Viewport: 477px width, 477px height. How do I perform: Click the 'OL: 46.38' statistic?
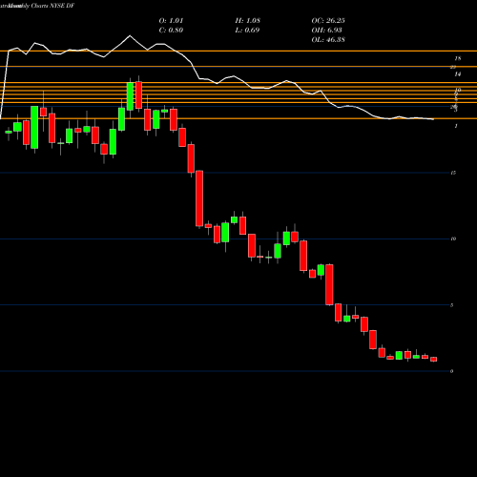pos(328,40)
